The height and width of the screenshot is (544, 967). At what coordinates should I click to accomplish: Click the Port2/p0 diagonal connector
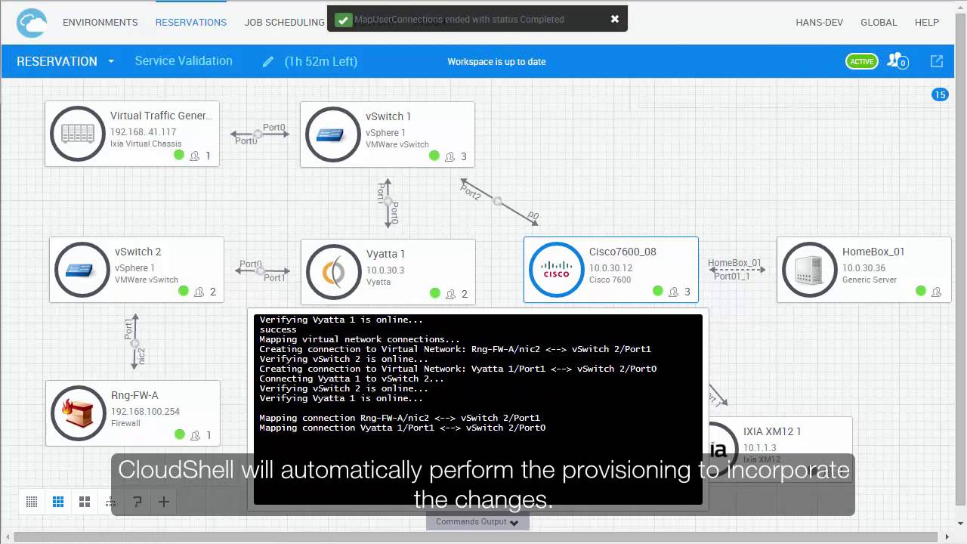pos(499,202)
